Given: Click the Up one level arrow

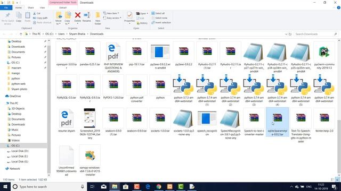Looking at the screenshot, I should click(21, 34).
